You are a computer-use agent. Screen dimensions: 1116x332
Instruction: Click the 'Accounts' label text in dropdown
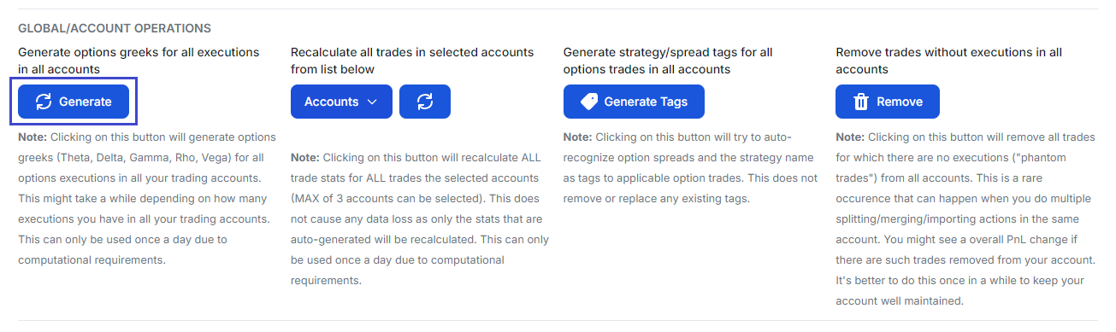(332, 102)
